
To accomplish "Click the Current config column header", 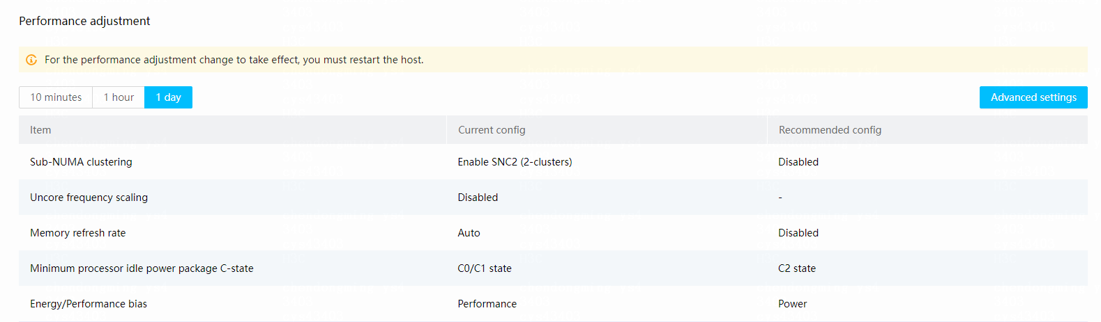I will 492,130.
